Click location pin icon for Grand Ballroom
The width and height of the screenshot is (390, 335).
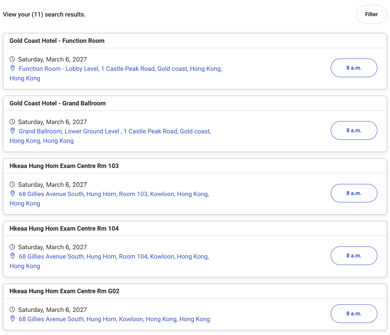click(13, 131)
